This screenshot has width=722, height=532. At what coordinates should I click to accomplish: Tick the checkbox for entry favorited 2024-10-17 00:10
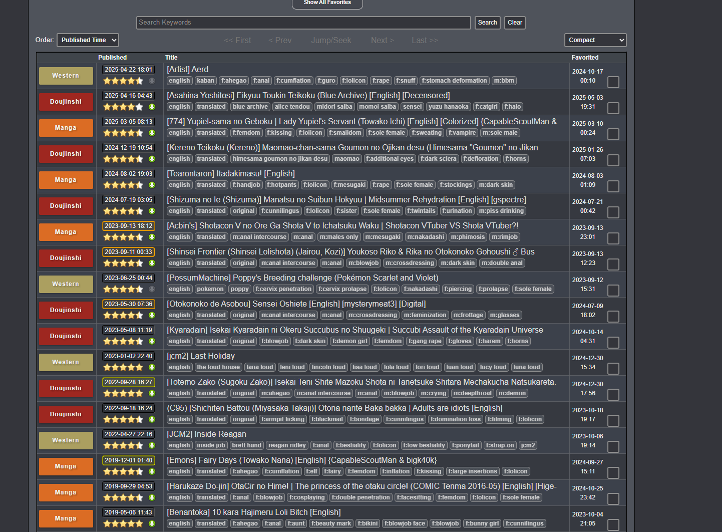[x=613, y=82]
